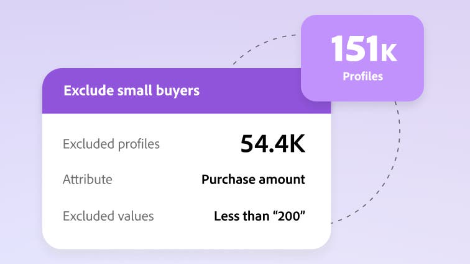Viewport: 470px width, 264px height.
Task: Select the purple profiles badge below its label
Action: click(363, 92)
